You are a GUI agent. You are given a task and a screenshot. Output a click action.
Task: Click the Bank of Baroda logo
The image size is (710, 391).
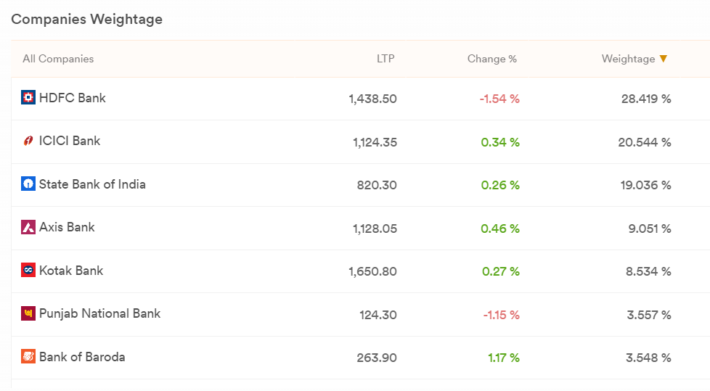(x=28, y=357)
